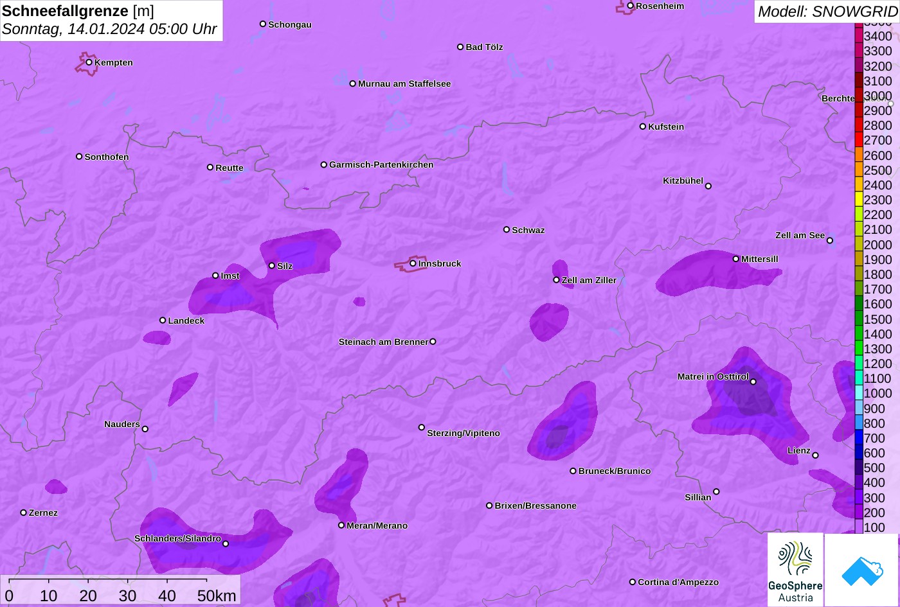Screen dimensions: 900x607
Task: Click the Kitzbühel location dot
Action: pos(708,186)
